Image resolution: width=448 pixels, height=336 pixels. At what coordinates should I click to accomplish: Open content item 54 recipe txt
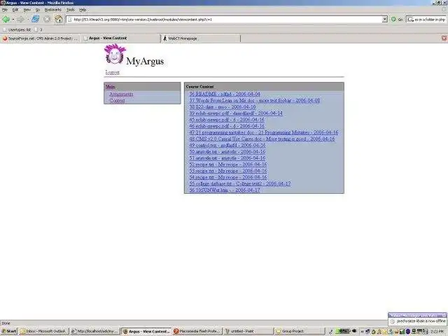point(228,177)
